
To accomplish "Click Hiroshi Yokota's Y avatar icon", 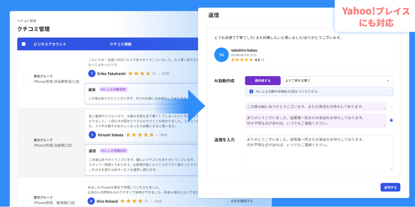I will point(92,135).
